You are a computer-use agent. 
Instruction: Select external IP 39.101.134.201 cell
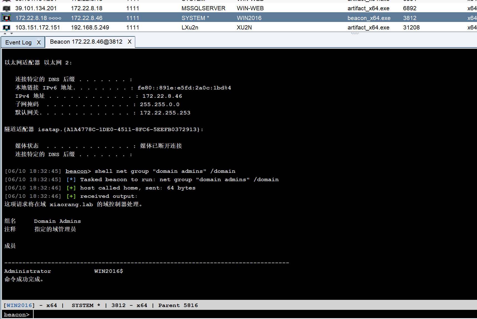tap(36, 8)
